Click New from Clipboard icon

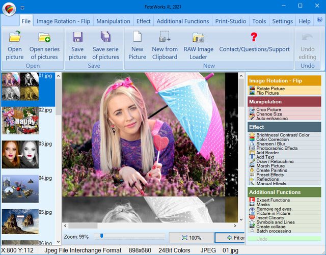[165, 38]
